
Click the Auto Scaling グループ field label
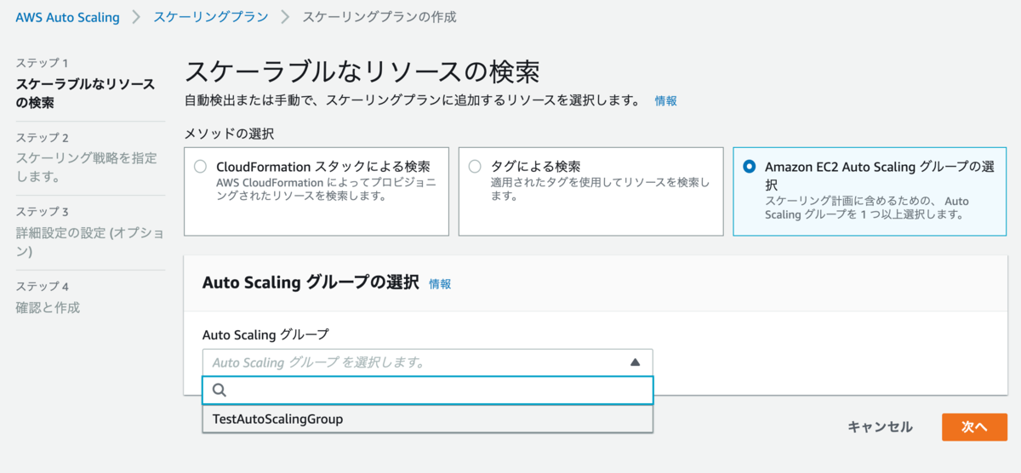265,334
